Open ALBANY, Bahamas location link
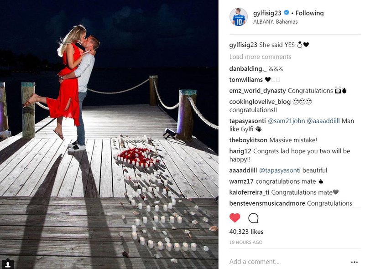The height and width of the screenshot is (269, 365). [276, 21]
